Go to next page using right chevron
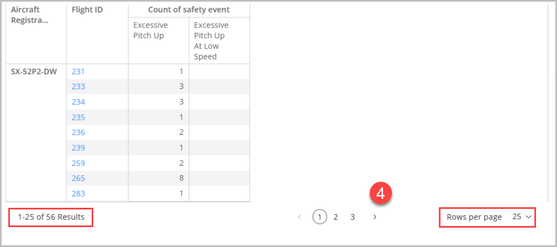Screen dimensions: 557x247 pyautogui.click(x=374, y=217)
